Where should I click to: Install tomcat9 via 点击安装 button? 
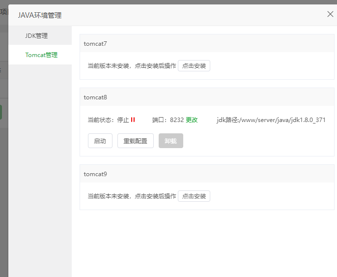[x=194, y=196]
